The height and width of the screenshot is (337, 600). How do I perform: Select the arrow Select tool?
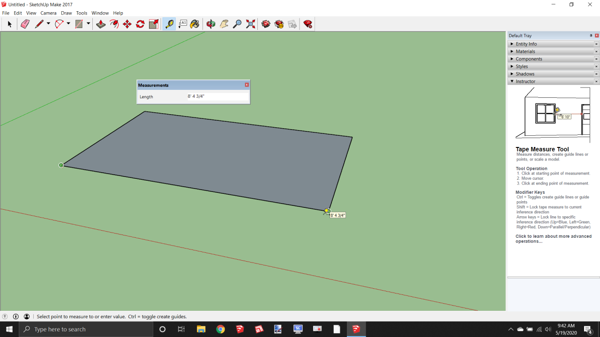9,24
